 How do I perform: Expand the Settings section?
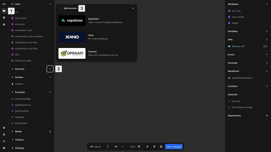pyautogui.click(x=12, y=148)
